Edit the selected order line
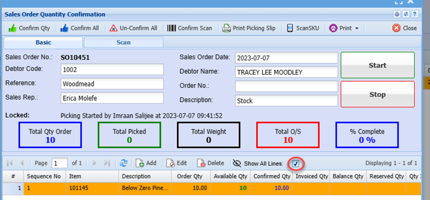 click(177, 163)
